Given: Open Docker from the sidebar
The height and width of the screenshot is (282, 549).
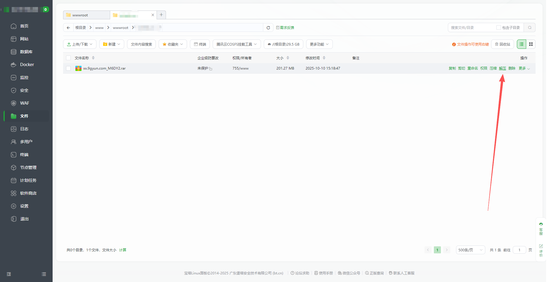Looking at the screenshot, I should [27, 65].
